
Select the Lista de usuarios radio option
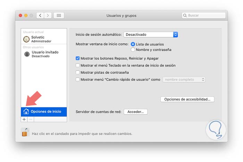[x=133, y=44]
